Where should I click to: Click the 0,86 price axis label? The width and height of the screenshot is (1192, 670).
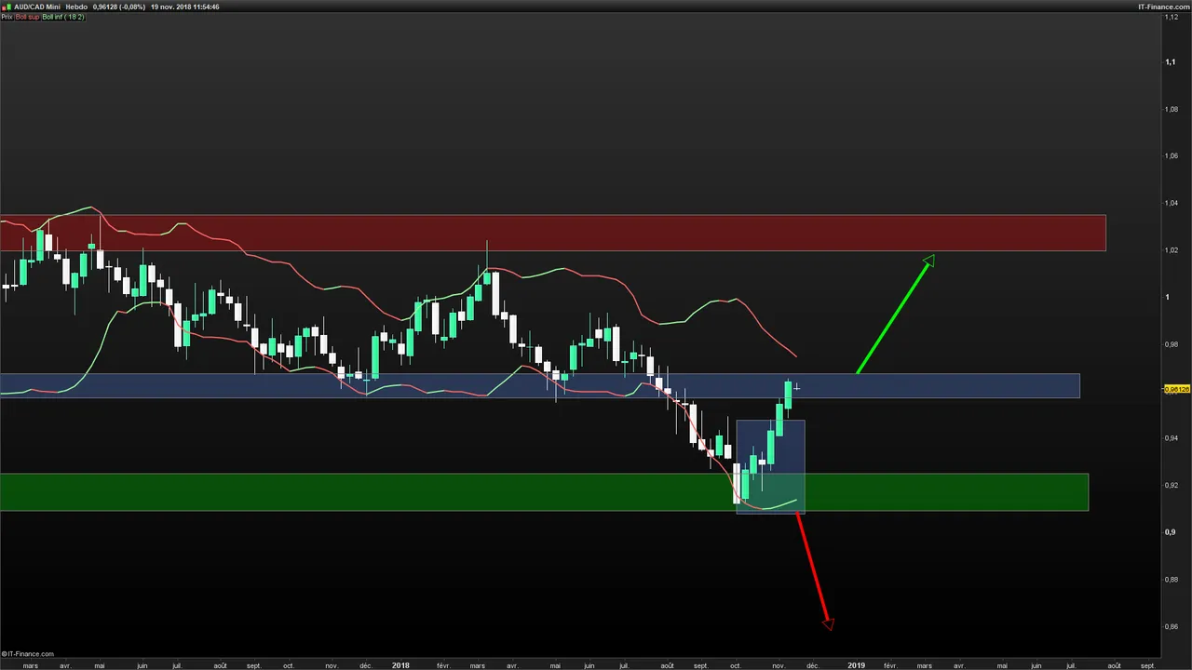tap(1172, 626)
